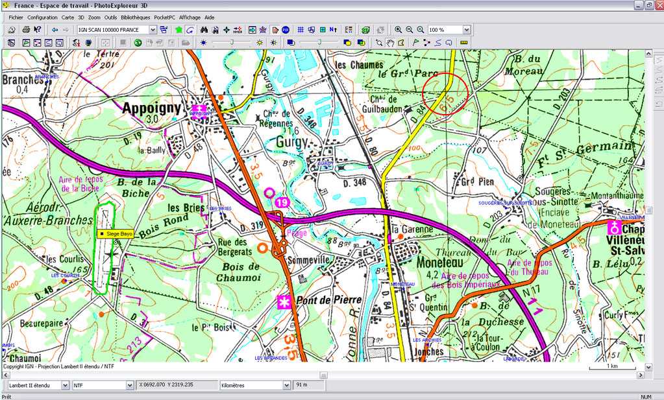Select the speech bubble annotation tool

449,42
